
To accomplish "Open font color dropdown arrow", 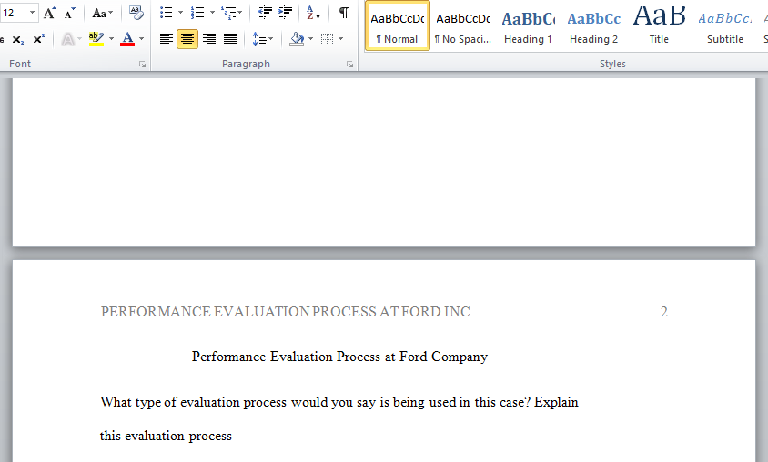I will click(x=142, y=39).
